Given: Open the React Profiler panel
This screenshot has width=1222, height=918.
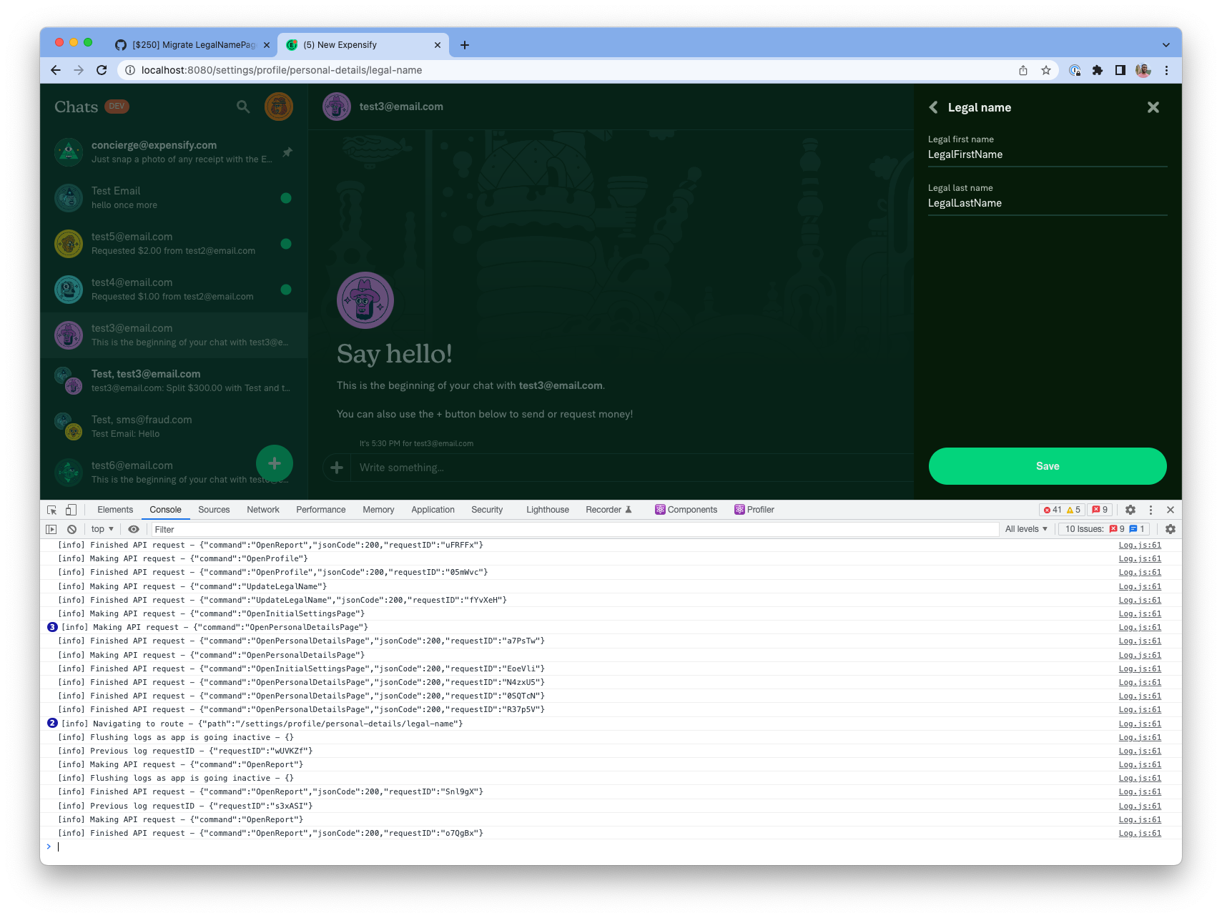Looking at the screenshot, I should pos(754,510).
